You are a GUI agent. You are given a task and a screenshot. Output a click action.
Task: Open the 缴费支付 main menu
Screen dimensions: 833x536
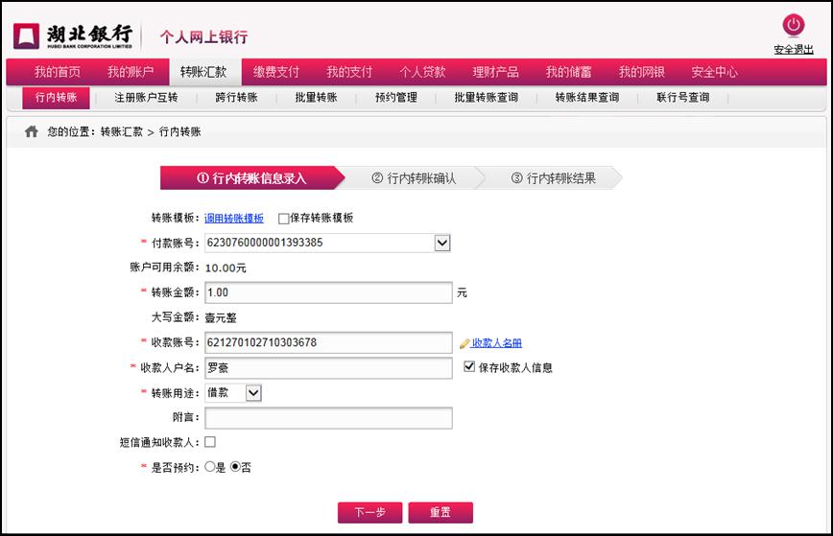point(276,72)
